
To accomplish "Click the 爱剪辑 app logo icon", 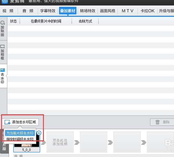I will pyautogui.click(x=5, y=2).
